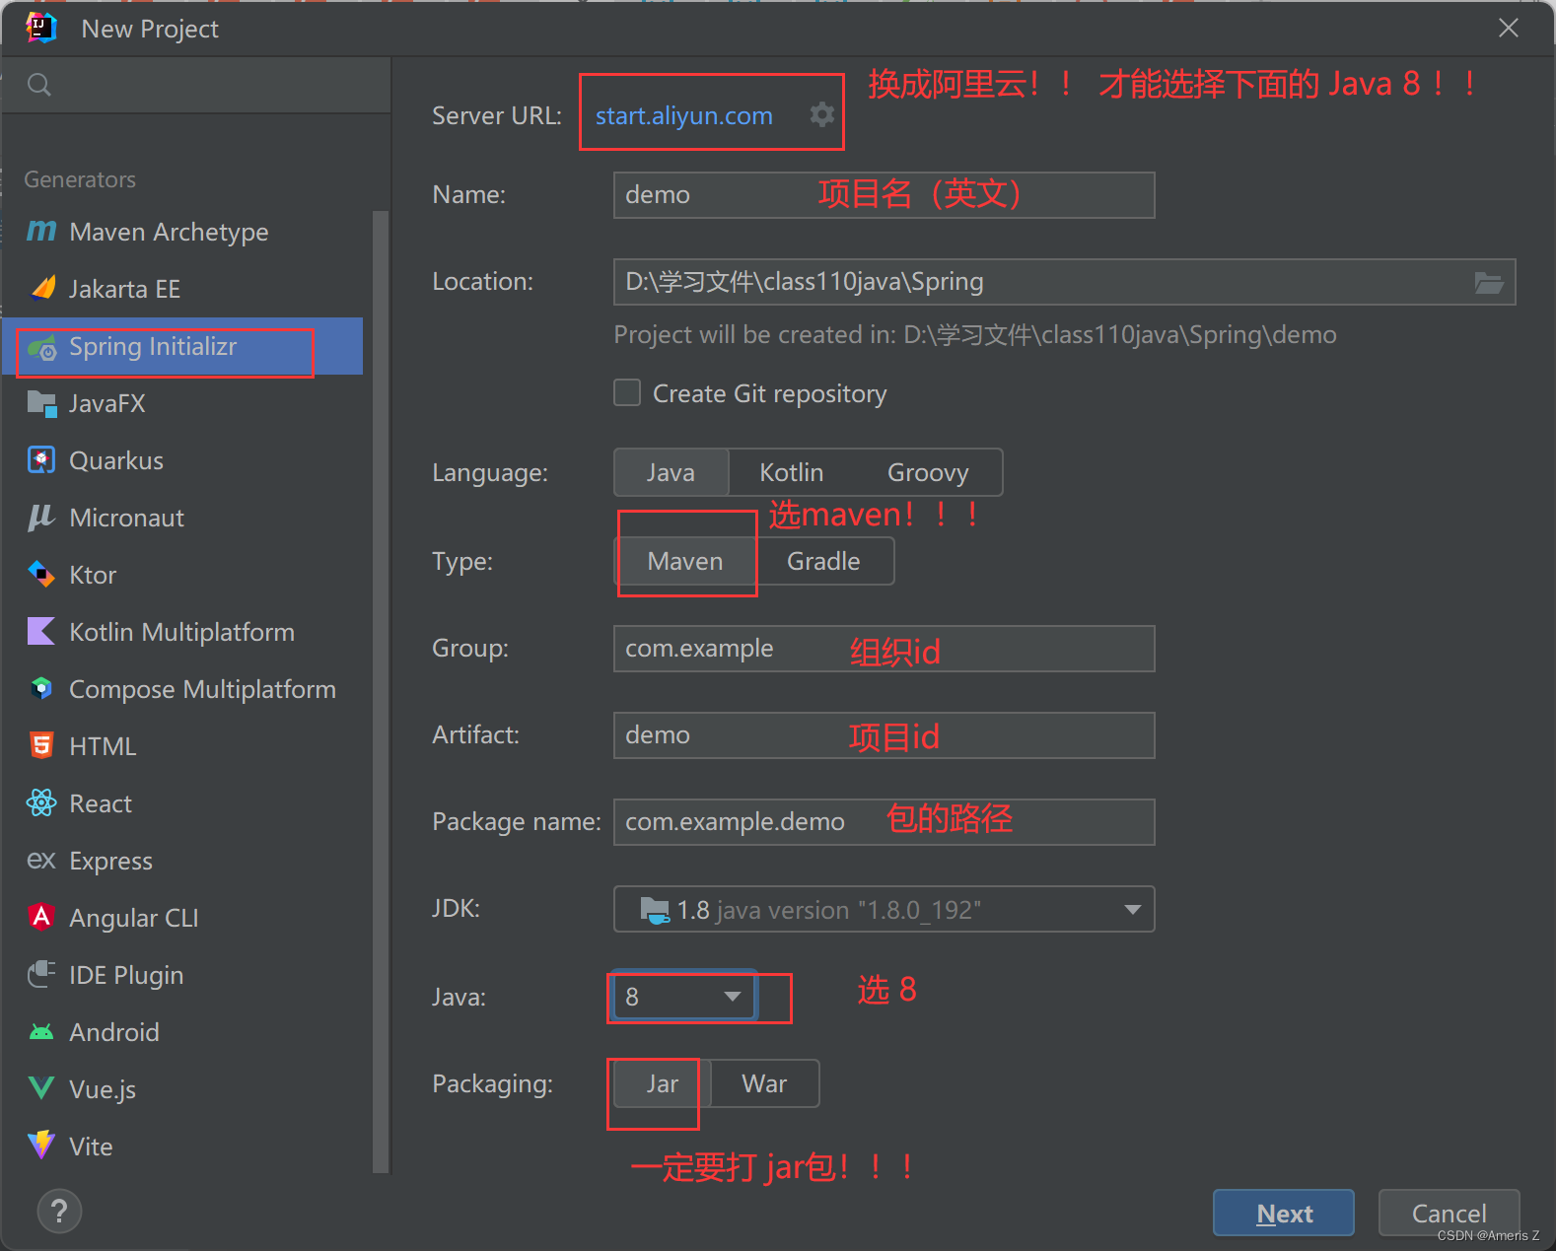Select the JavaFX generator
This screenshot has height=1251, width=1556.
click(182, 403)
